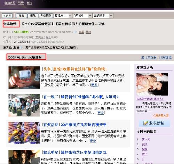Open the QQ西游 game thumbnail
Viewport: 174px width, 164px height.
24,133
